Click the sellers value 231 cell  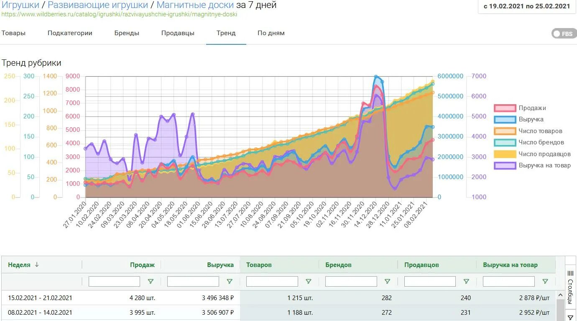(465, 312)
